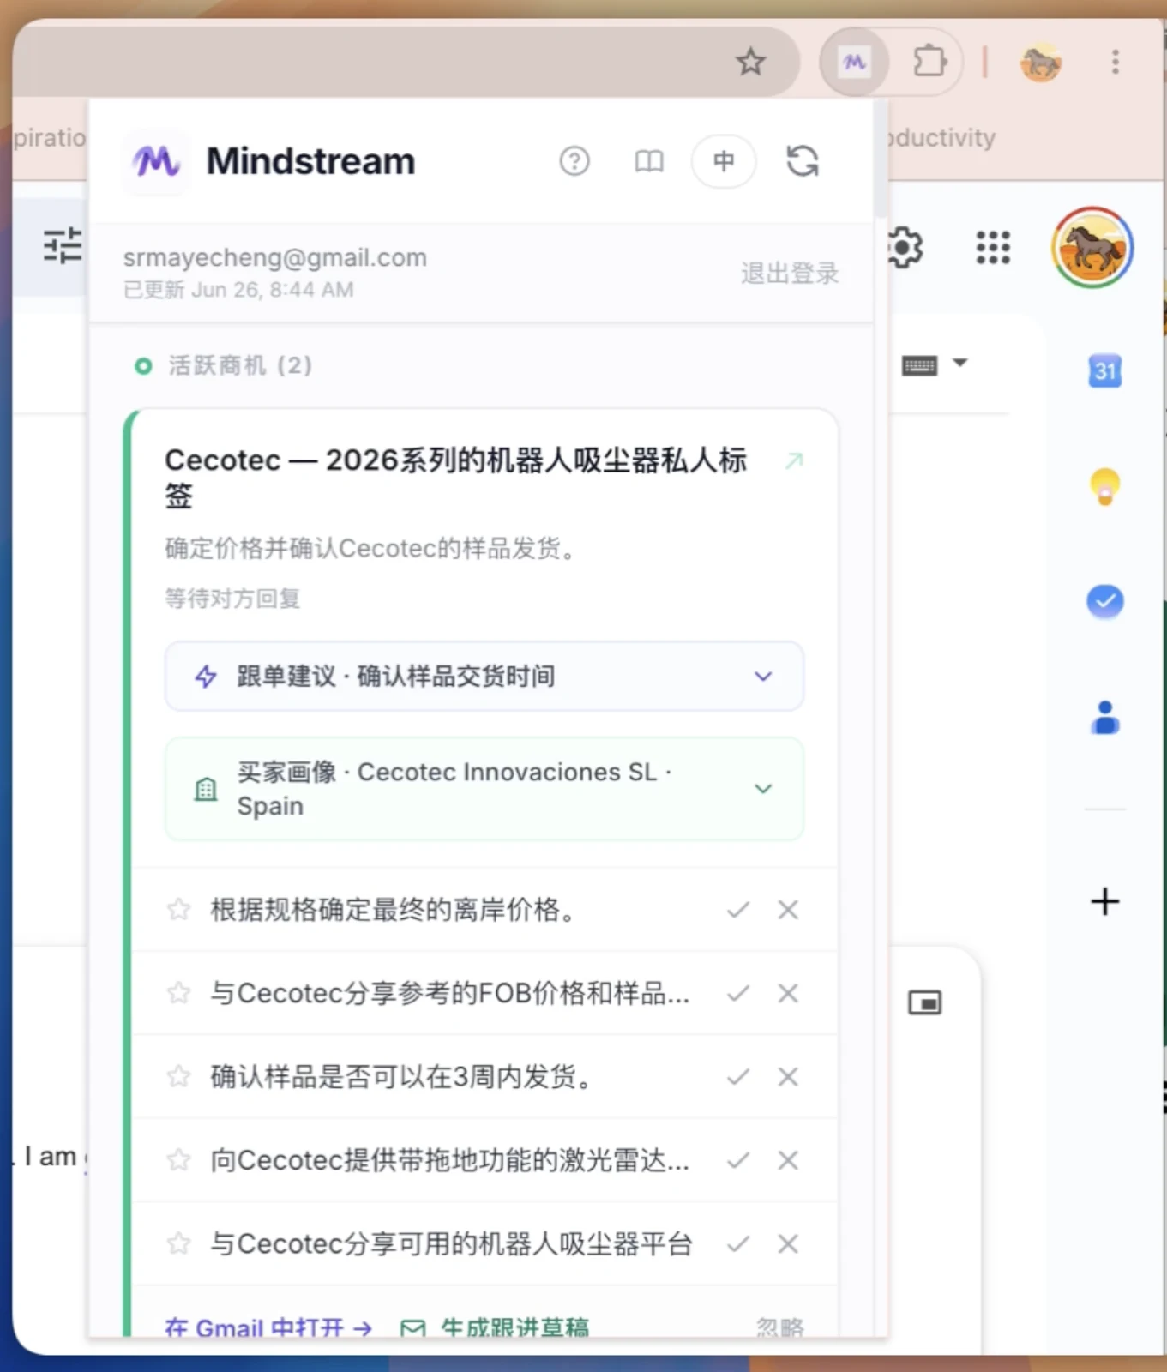
Task: Open Cecotec opportunity via arrow icon
Action: [795, 460]
